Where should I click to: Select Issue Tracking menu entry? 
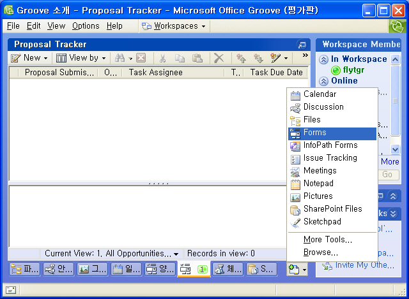[332, 158]
